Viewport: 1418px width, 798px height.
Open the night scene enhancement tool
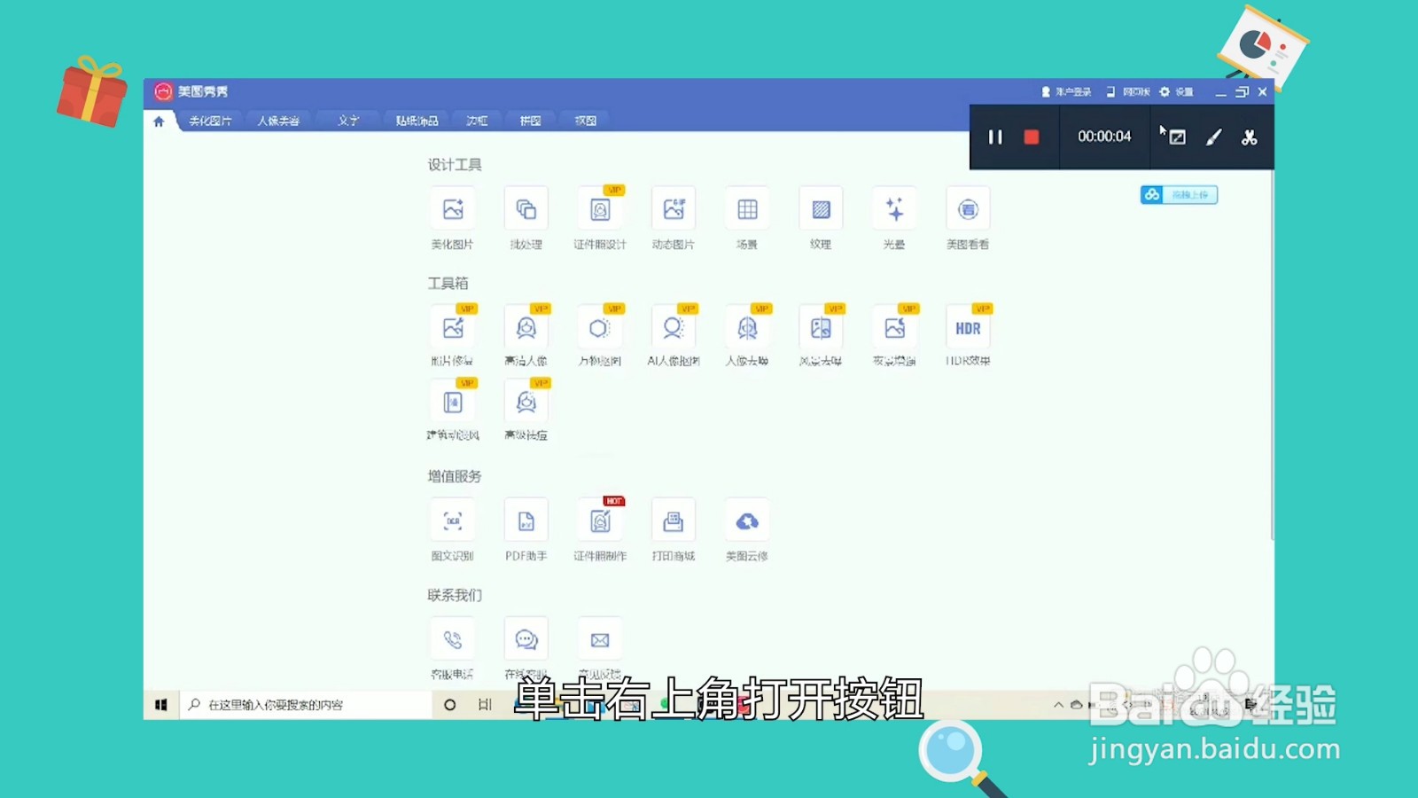point(894,328)
